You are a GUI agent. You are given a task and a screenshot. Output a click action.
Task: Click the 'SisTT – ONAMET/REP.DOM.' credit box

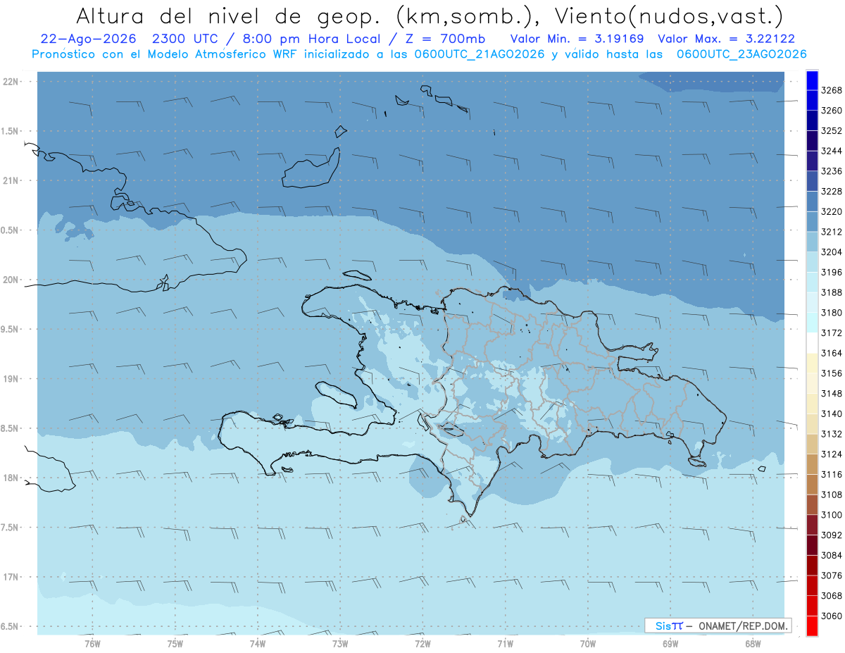pos(718,625)
